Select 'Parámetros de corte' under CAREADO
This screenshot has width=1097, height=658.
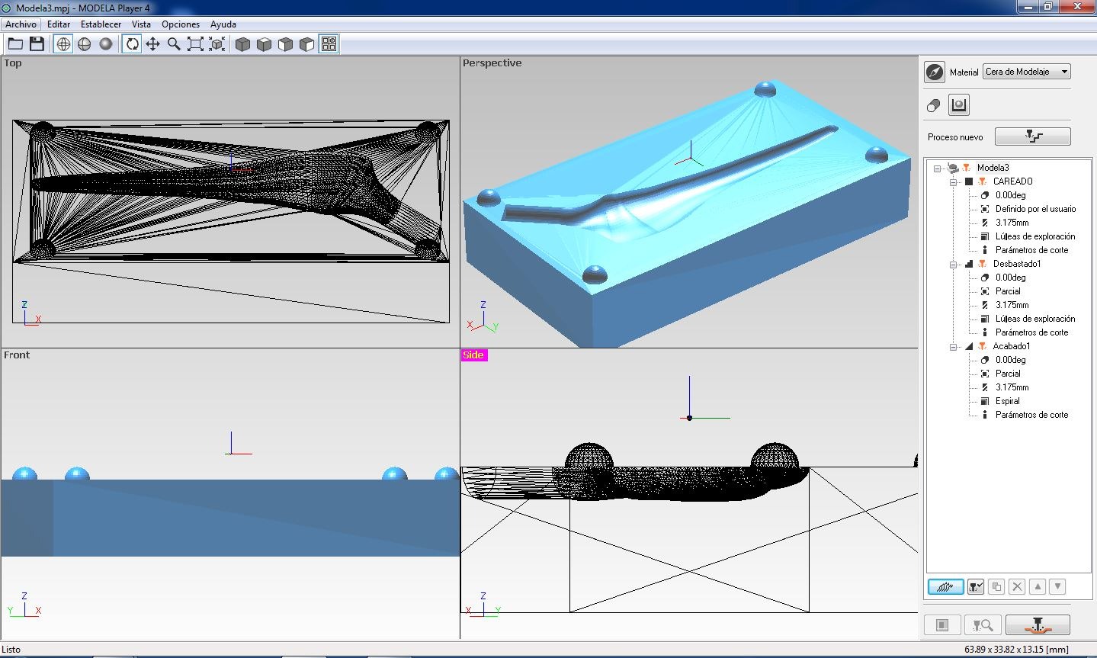coord(1031,250)
